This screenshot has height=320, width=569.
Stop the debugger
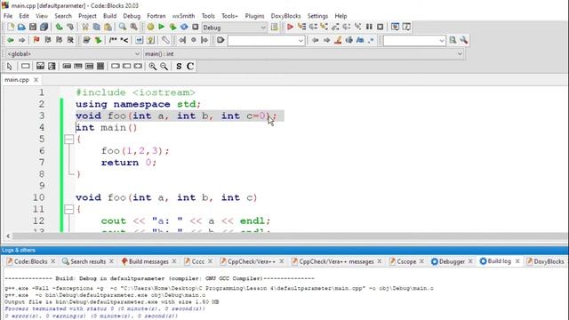(x=380, y=27)
